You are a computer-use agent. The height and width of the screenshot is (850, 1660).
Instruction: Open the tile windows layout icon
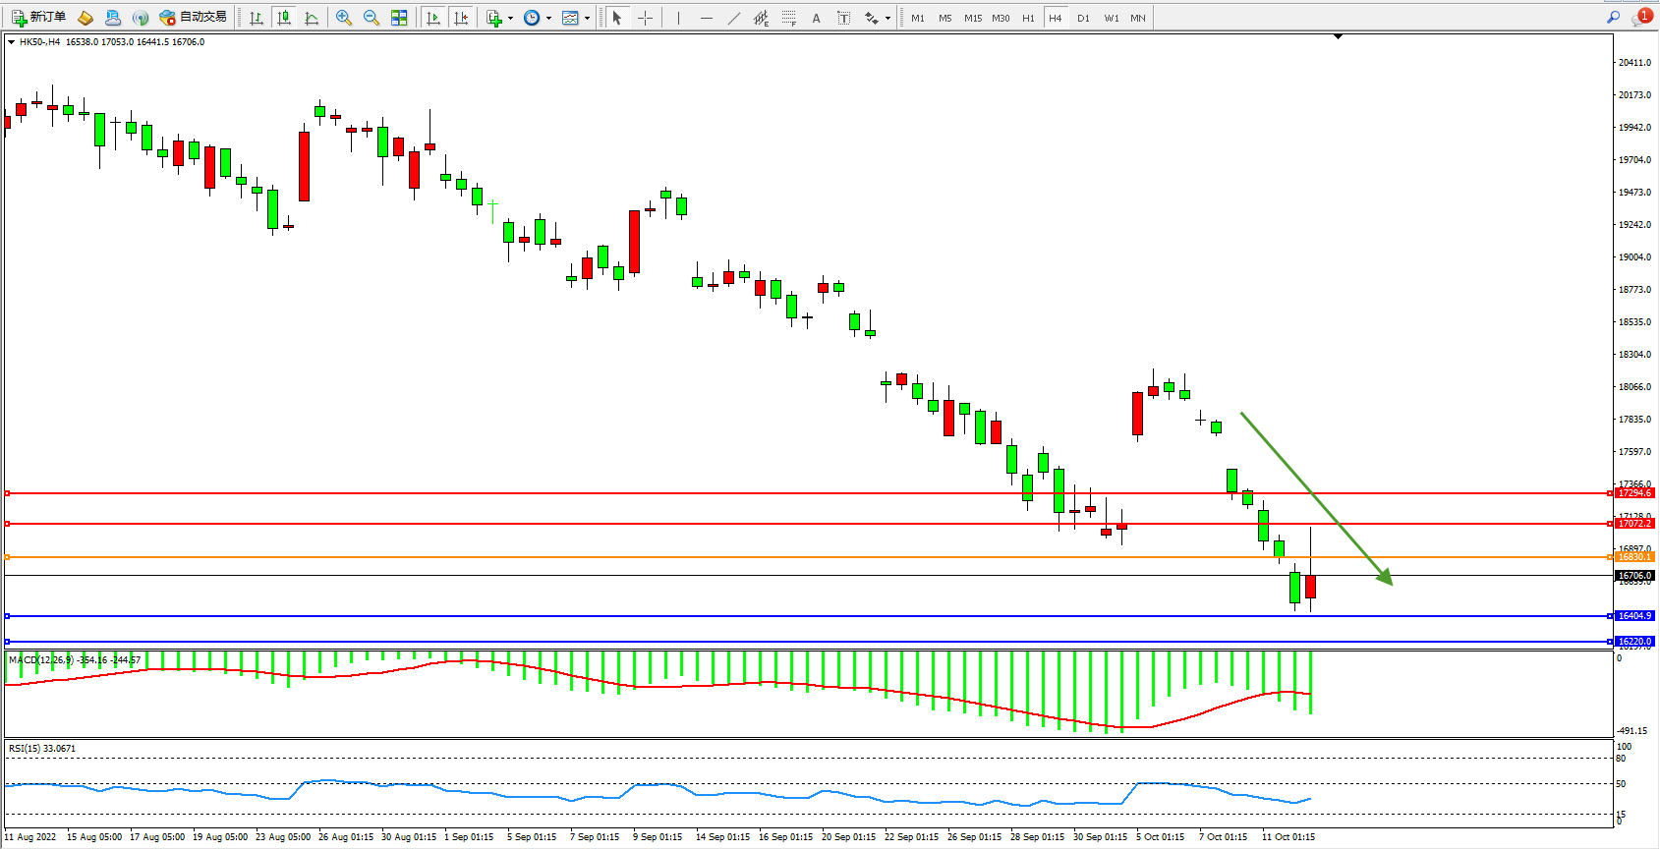pyautogui.click(x=399, y=18)
